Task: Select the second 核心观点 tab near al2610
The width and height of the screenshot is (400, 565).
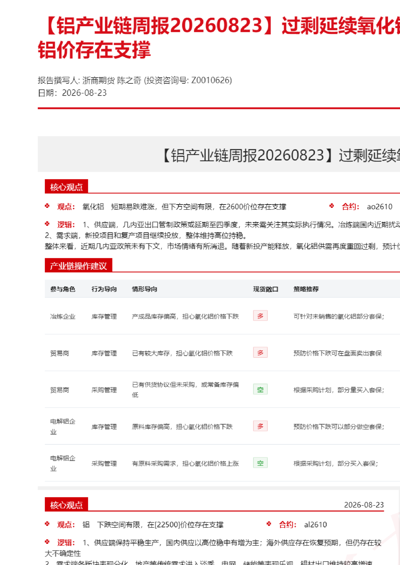Action: 66,504
